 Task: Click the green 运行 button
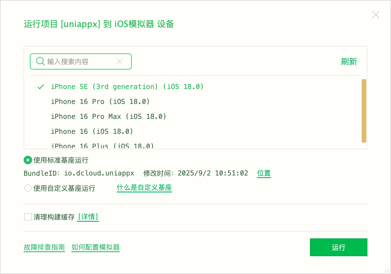coord(338,247)
